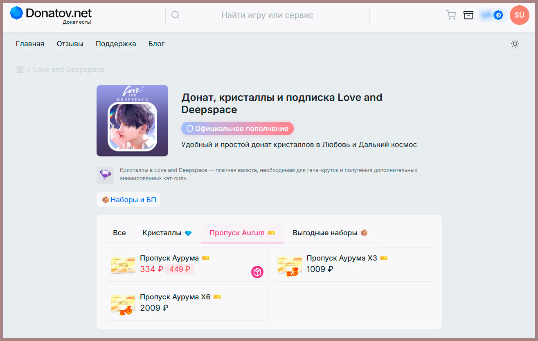The image size is (538, 341).
Task: Select Пропуск Аурума for 334 ₽
Action: point(186,265)
